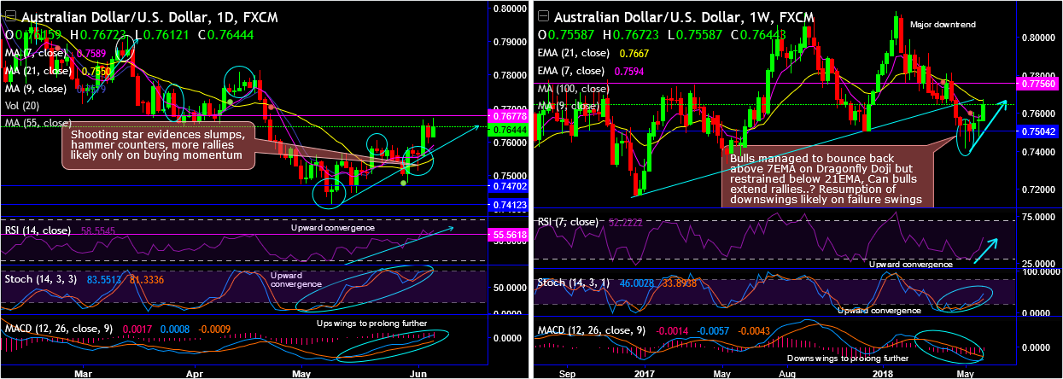
Task: Collapse the legend on the 1W chart
Action: point(545,16)
